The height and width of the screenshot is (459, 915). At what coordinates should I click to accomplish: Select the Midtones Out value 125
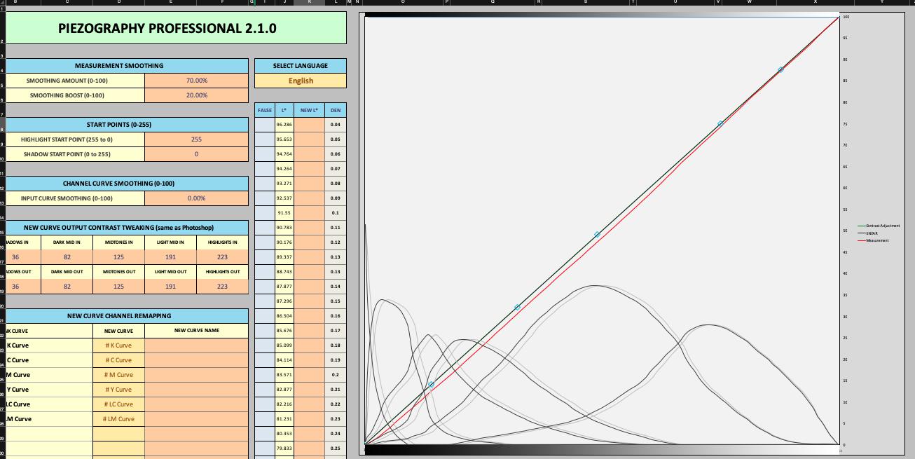click(x=119, y=287)
